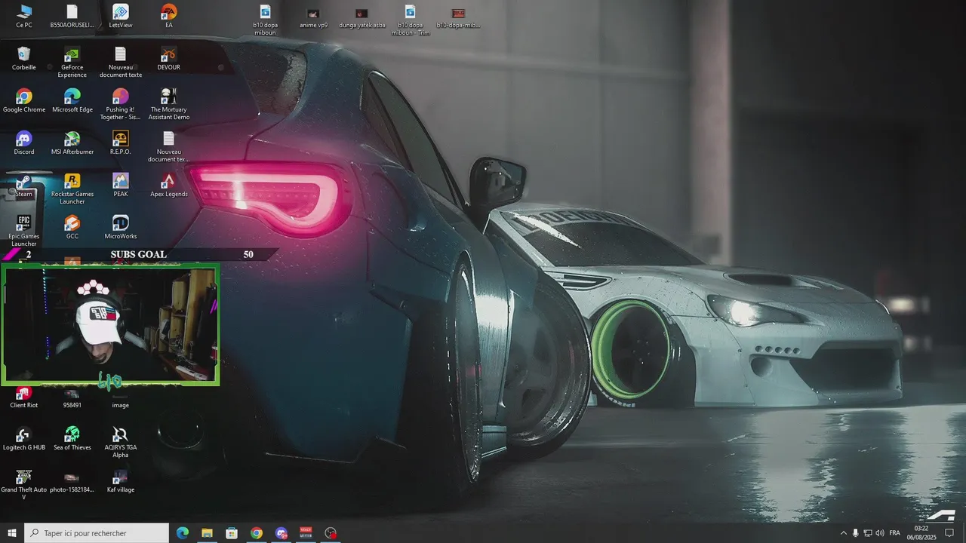The height and width of the screenshot is (543, 966).
Task: Select the webcam overlay feed
Action: click(110, 324)
